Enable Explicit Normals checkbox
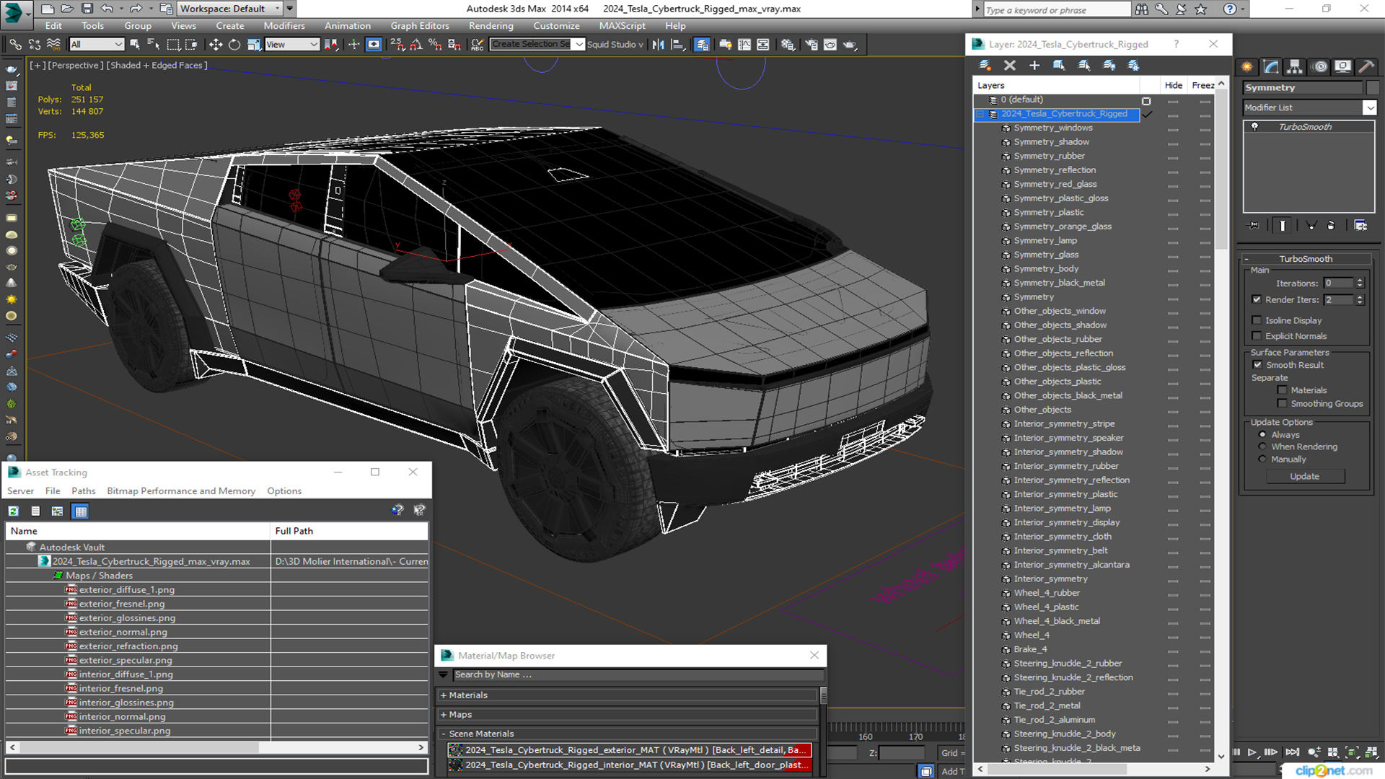This screenshot has height=779, width=1385. [x=1257, y=336]
